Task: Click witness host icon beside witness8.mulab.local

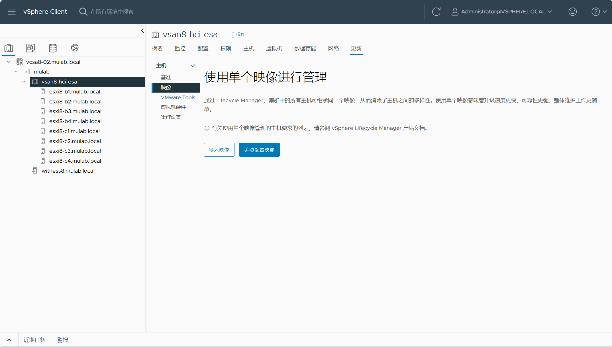Action: (35, 171)
